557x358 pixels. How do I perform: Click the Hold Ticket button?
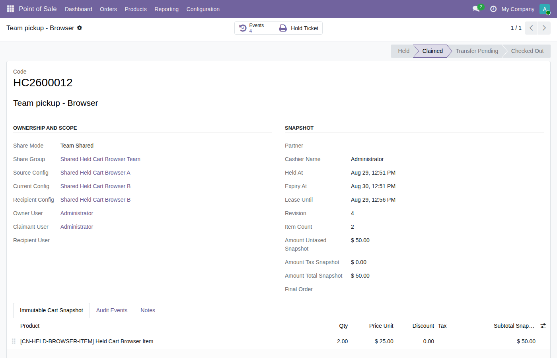click(299, 28)
